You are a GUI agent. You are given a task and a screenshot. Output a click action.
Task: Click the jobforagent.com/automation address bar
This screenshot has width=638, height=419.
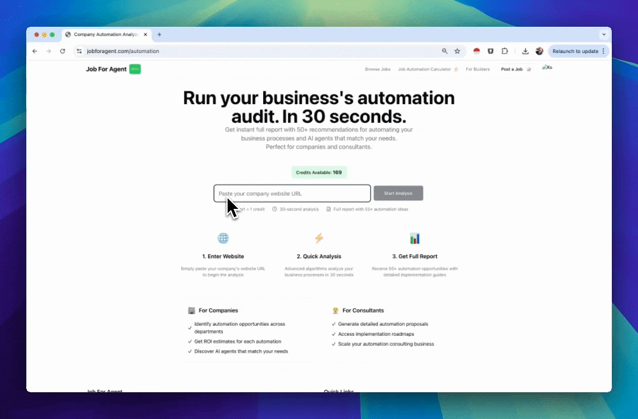coord(260,51)
